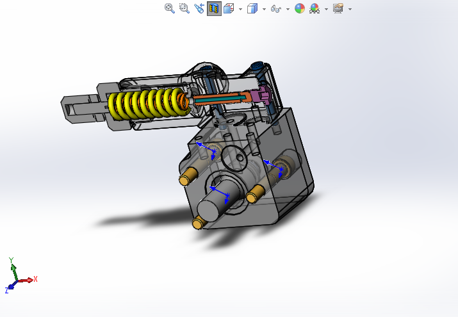Expand the Apply Scene dropdown arrow
Screen dimensions: 458x317
pyautogui.click(x=326, y=9)
